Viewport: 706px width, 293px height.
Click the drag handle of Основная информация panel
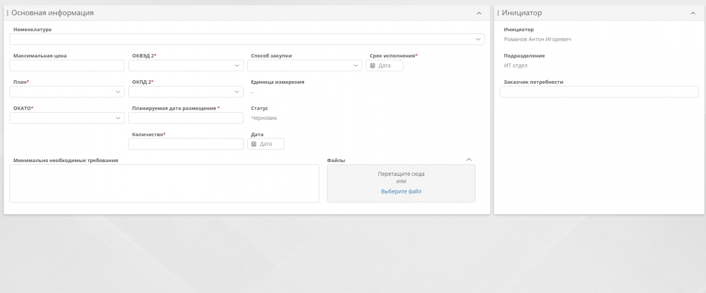tap(8, 13)
